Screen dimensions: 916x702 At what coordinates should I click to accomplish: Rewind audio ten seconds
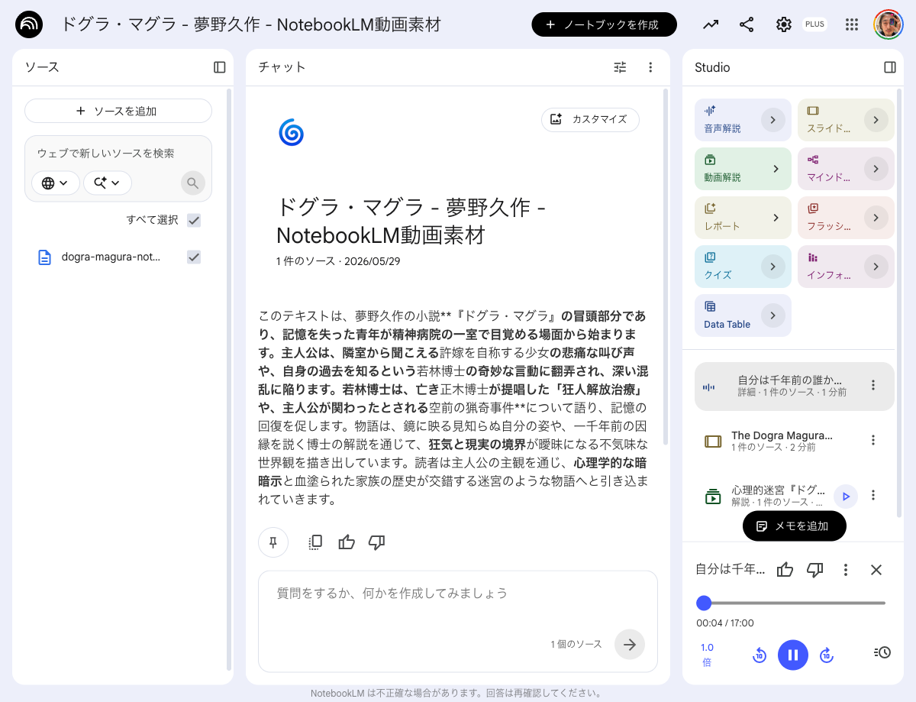click(760, 655)
